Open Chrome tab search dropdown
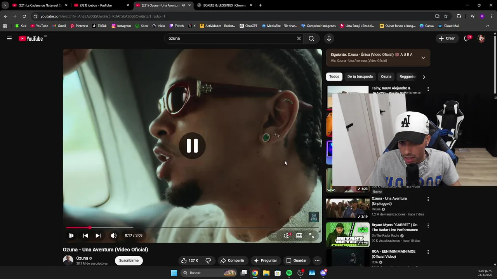Viewport: 497px width, 279px height. [5, 5]
